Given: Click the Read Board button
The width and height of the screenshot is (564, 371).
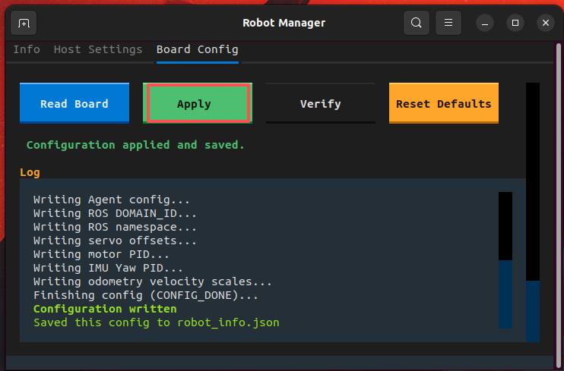Looking at the screenshot, I should tap(74, 103).
